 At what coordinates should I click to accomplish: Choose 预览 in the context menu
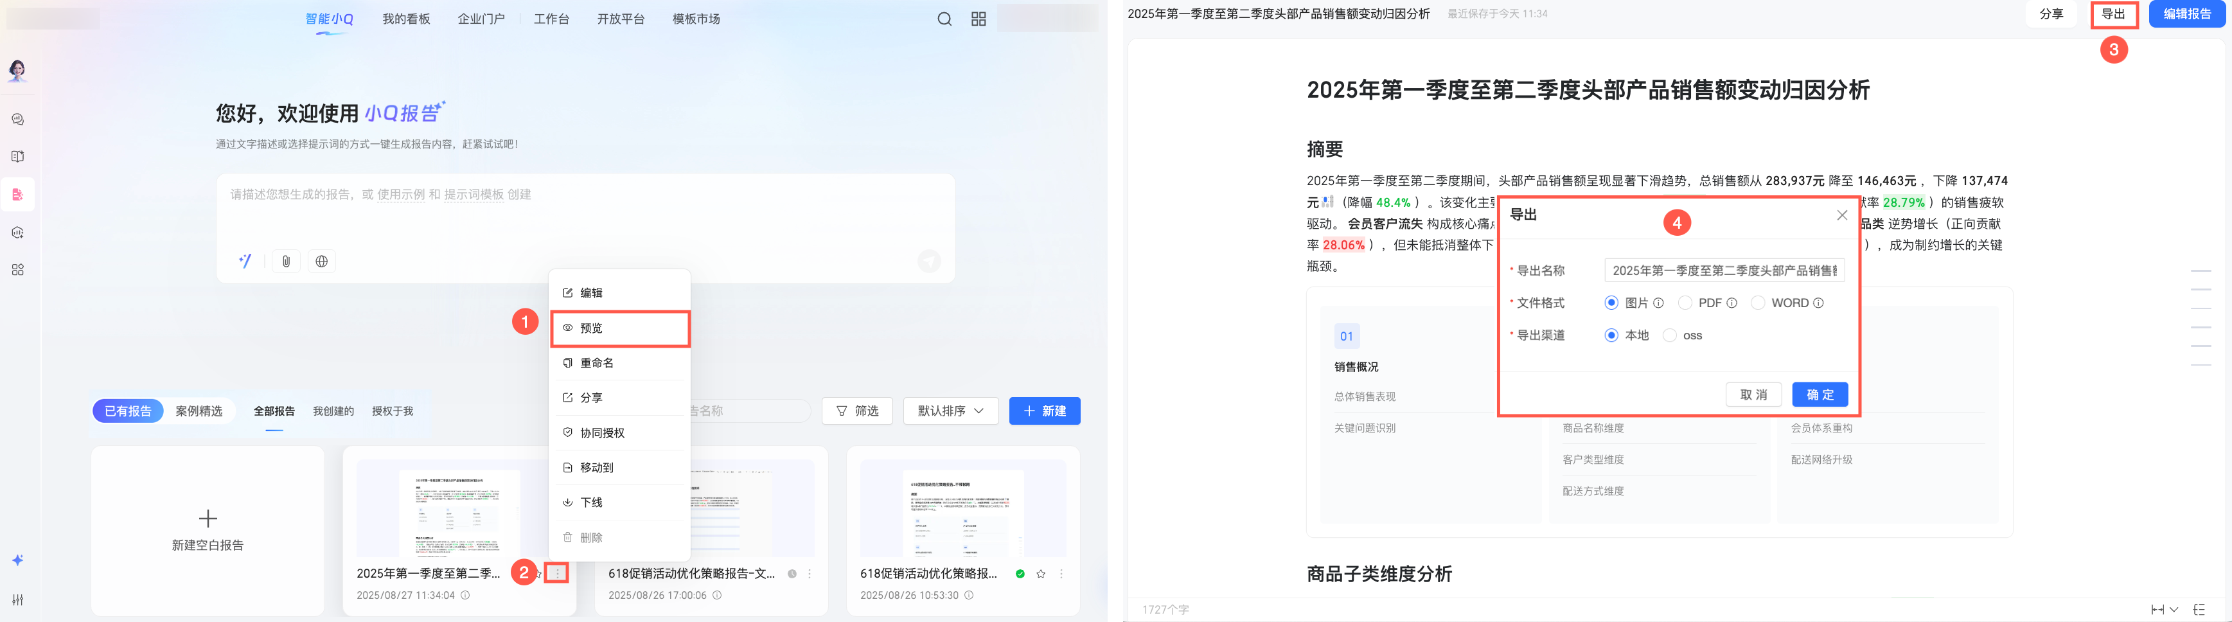click(621, 328)
